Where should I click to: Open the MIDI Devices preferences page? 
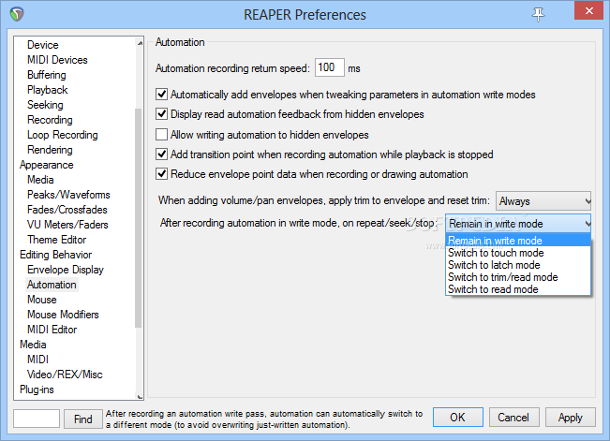[57, 60]
